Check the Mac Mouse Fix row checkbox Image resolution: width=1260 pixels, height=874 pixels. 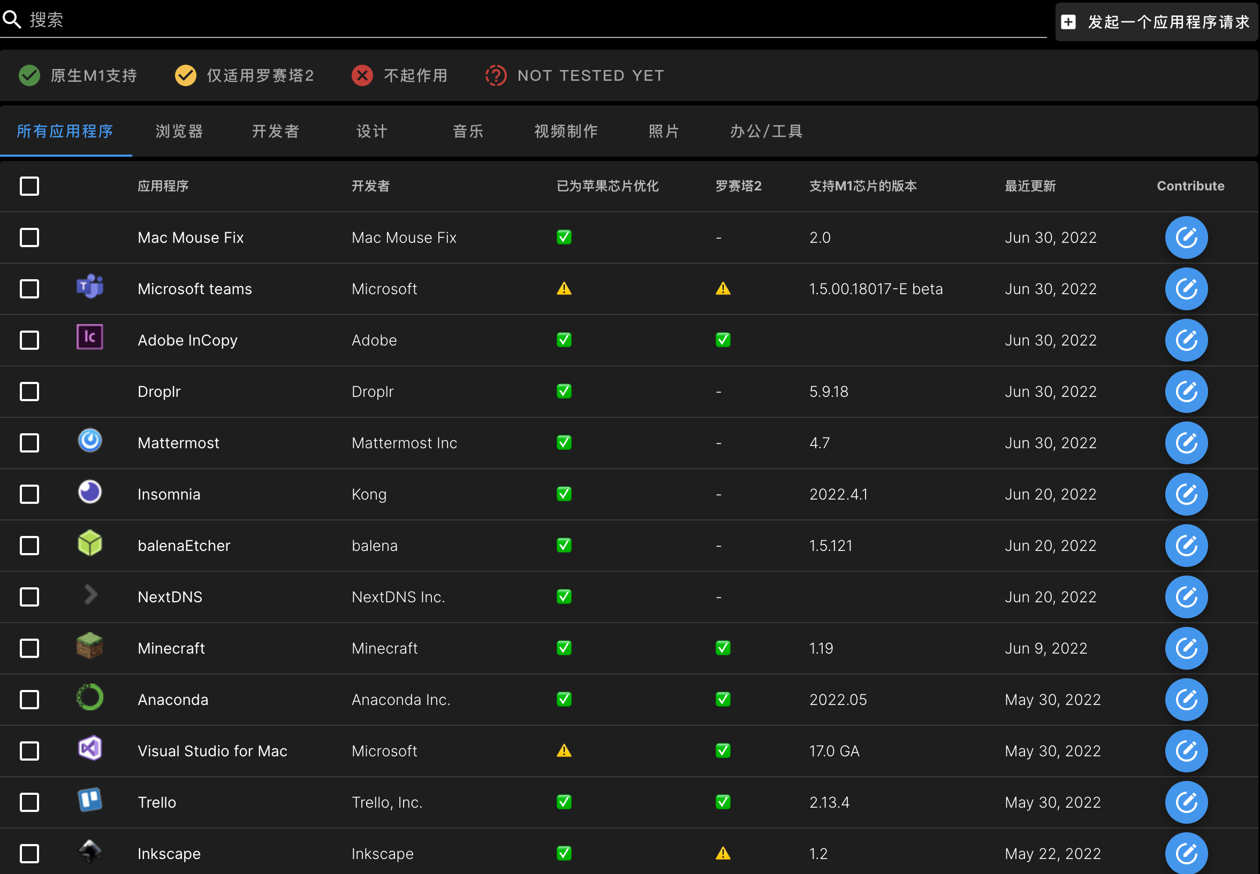click(x=29, y=237)
